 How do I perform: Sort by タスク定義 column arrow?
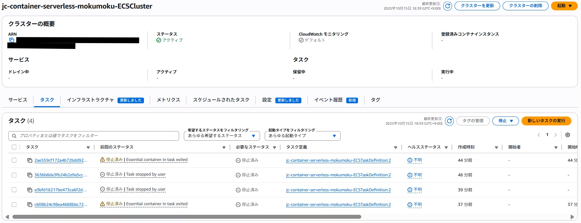[x=395, y=147]
